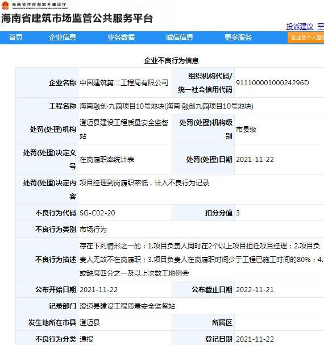This screenshot has height=345, width=324.
Task: Click the 企业不良行为信息 heading
Action: (171, 60)
